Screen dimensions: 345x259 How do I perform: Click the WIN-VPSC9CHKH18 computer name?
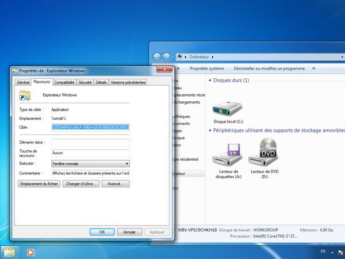pos(197,230)
